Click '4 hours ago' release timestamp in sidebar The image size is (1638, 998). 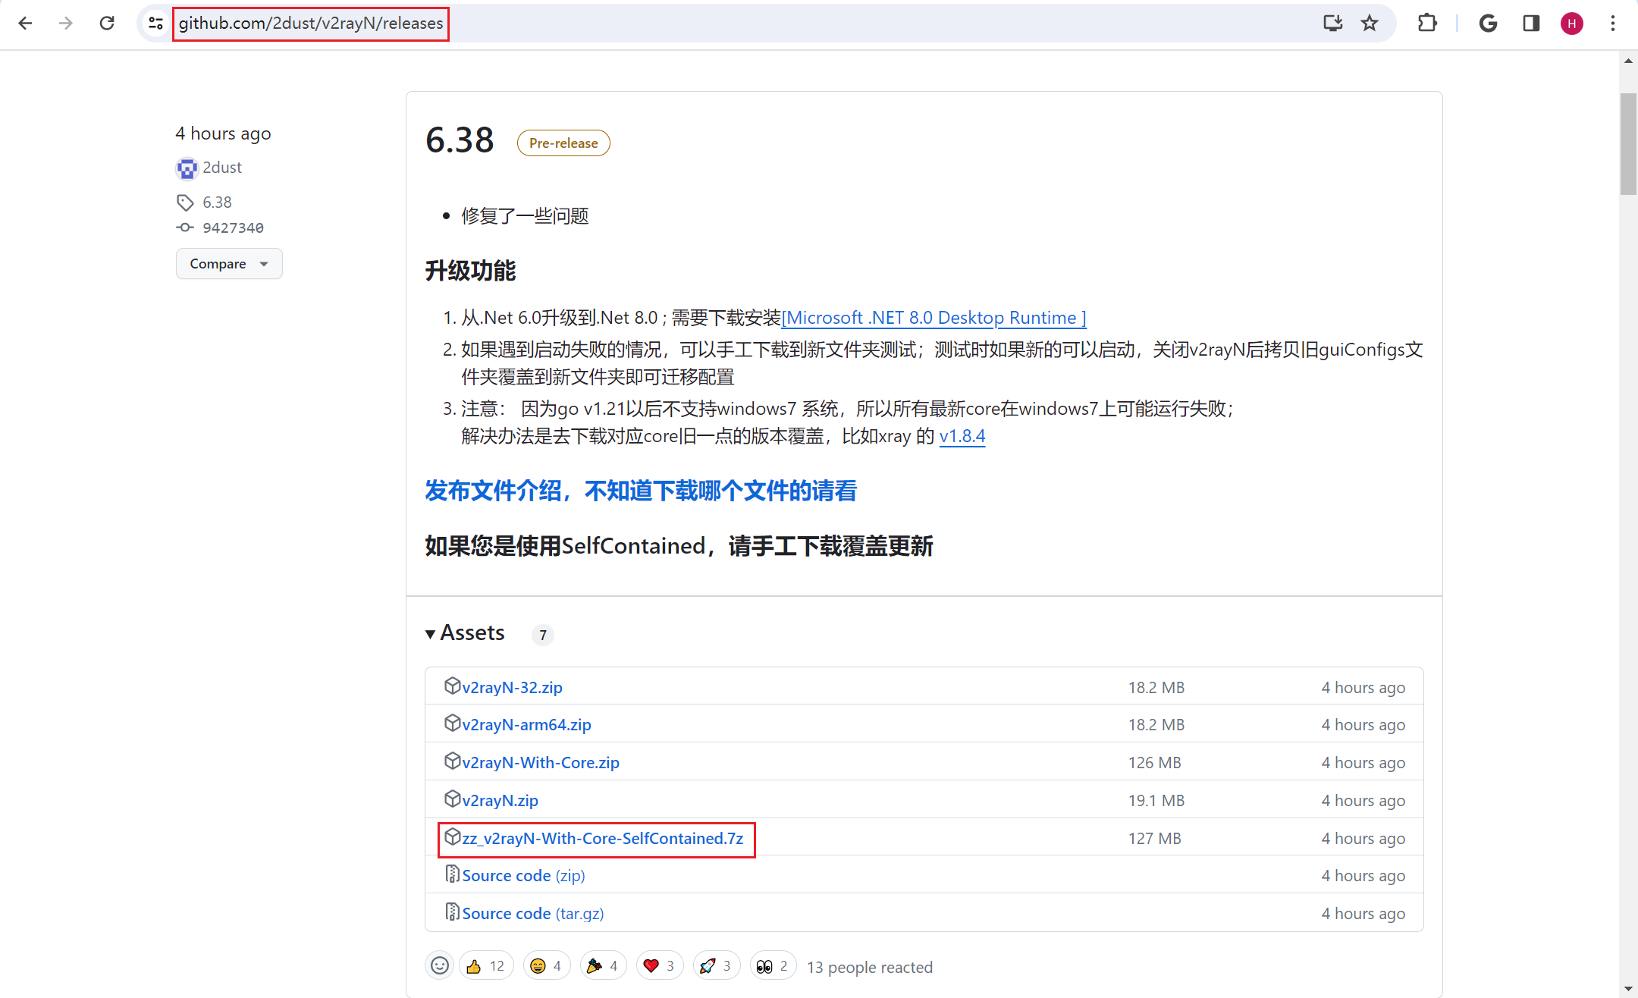click(223, 133)
